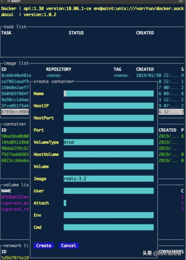
Task: Select container row 6823cc64a6a
Action: coord(15,160)
